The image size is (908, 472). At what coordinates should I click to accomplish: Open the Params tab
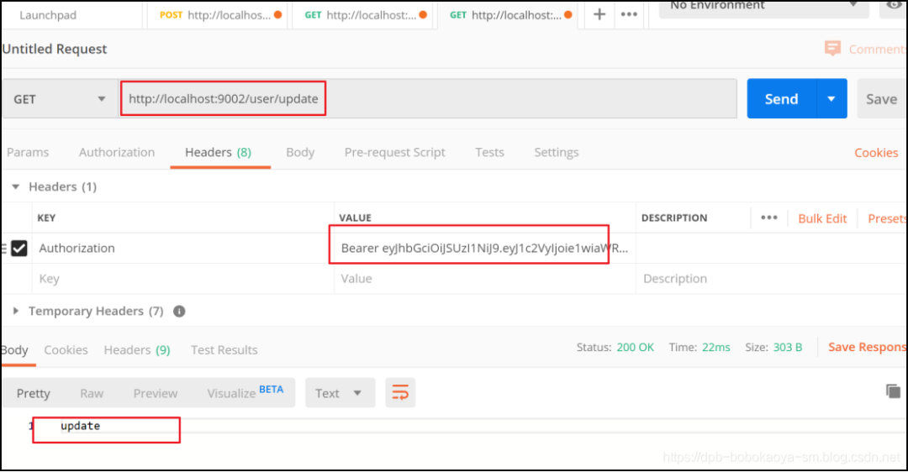(28, 152)
